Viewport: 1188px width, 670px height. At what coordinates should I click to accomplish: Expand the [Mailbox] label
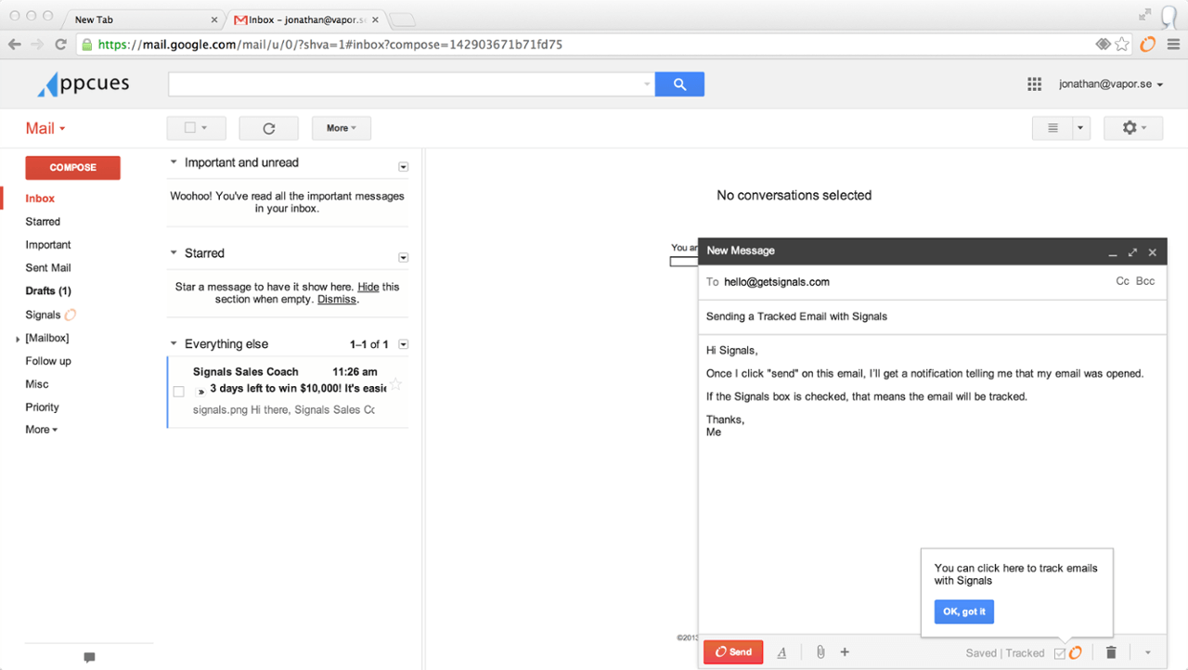[x=18, y=340]
